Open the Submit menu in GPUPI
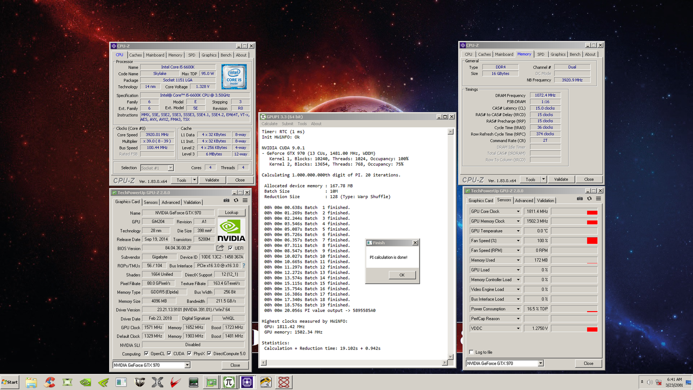 point(287,123)
